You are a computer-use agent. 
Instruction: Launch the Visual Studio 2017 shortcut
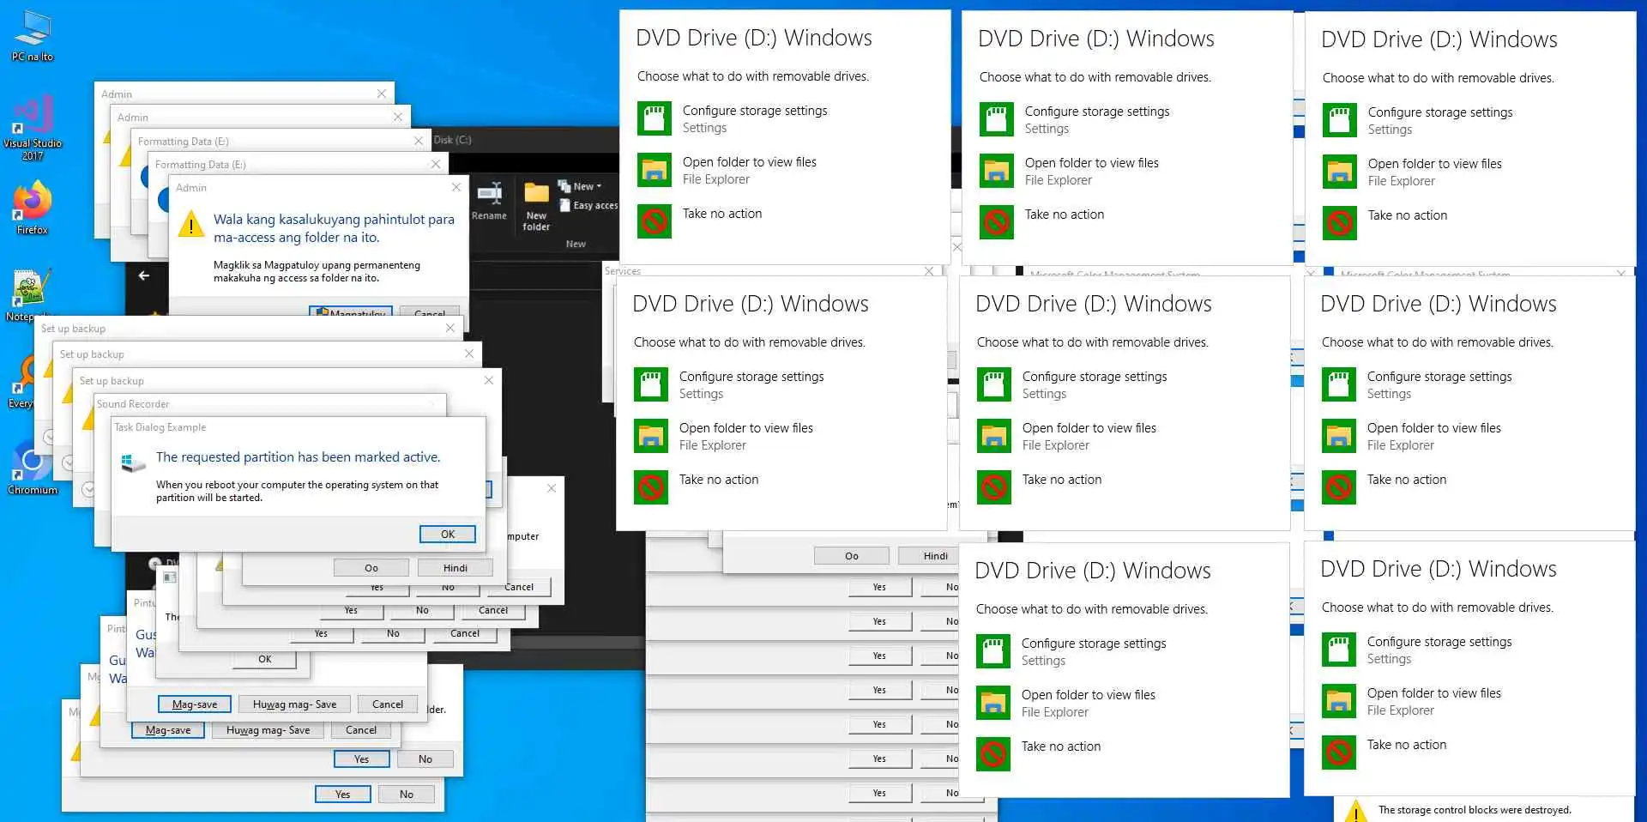click(33, 128)
